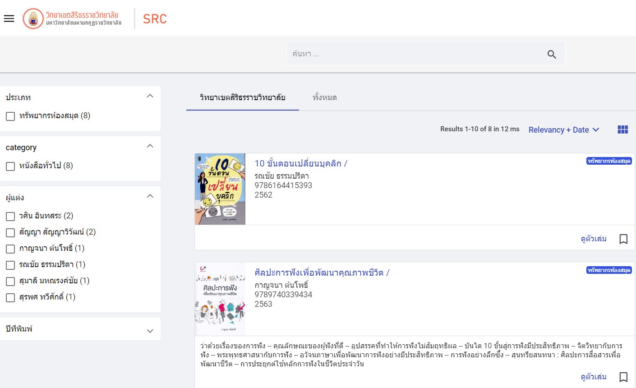This screenshot has width=636, height=388.
Task: Click ดูตัวเล่ม for ศิลปะการฟัง book
Action: click(593, 377)
